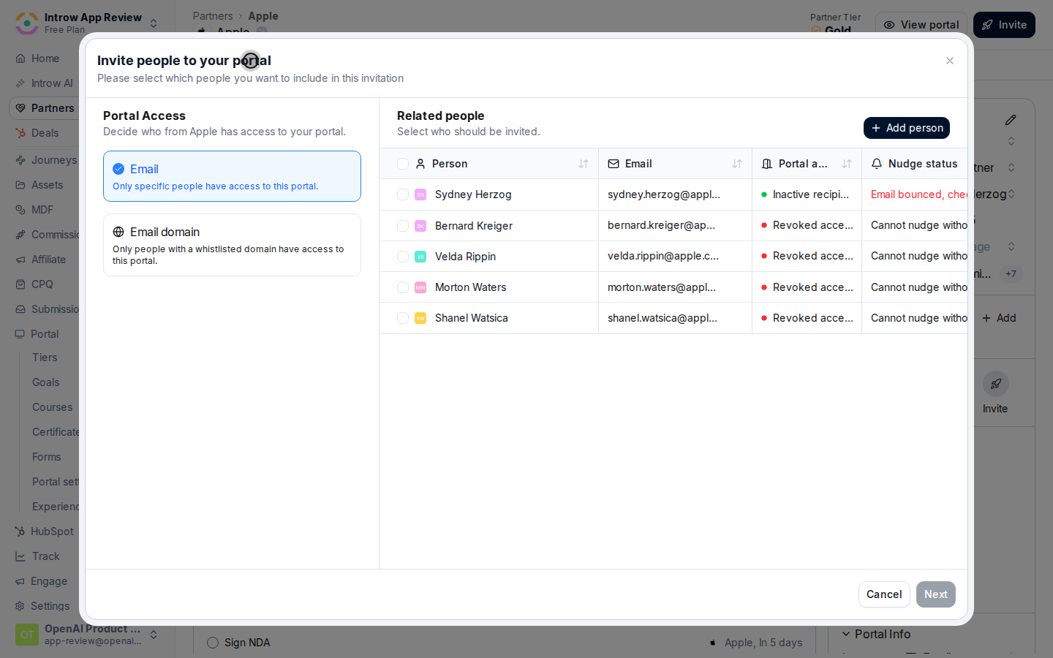The width and height of the screenshot is (1053, 658).
Task: Open Introw App Review workspace switcher
Action: (86, 23)
